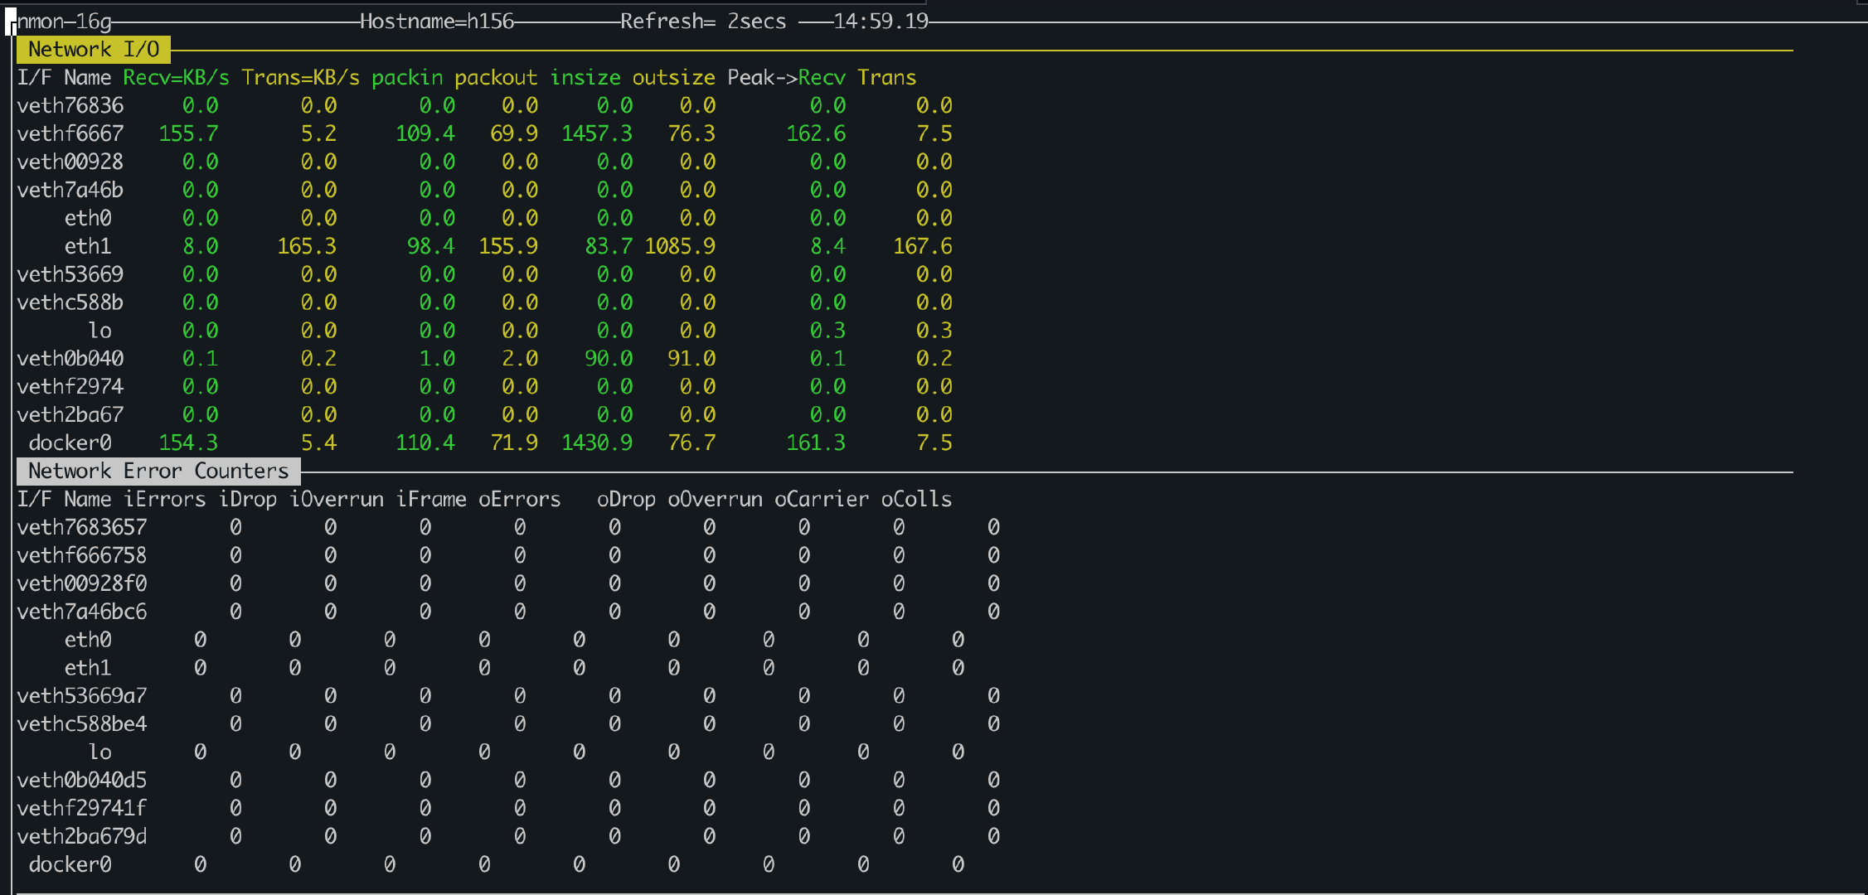
Task: Click the 161.3 peak receive for docker0
Action: pos(816,443)
